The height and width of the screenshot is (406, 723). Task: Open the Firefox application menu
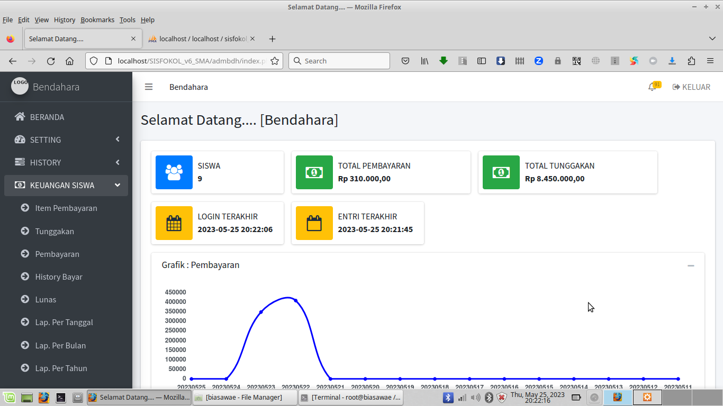coord(710,61)
